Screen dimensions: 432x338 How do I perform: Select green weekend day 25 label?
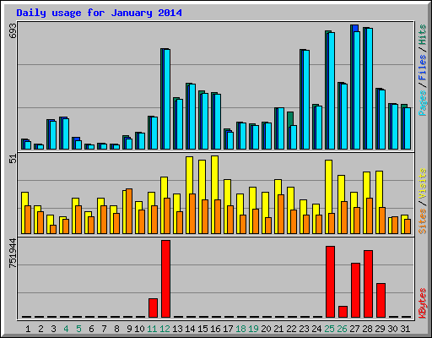click(x=329, y=329)
